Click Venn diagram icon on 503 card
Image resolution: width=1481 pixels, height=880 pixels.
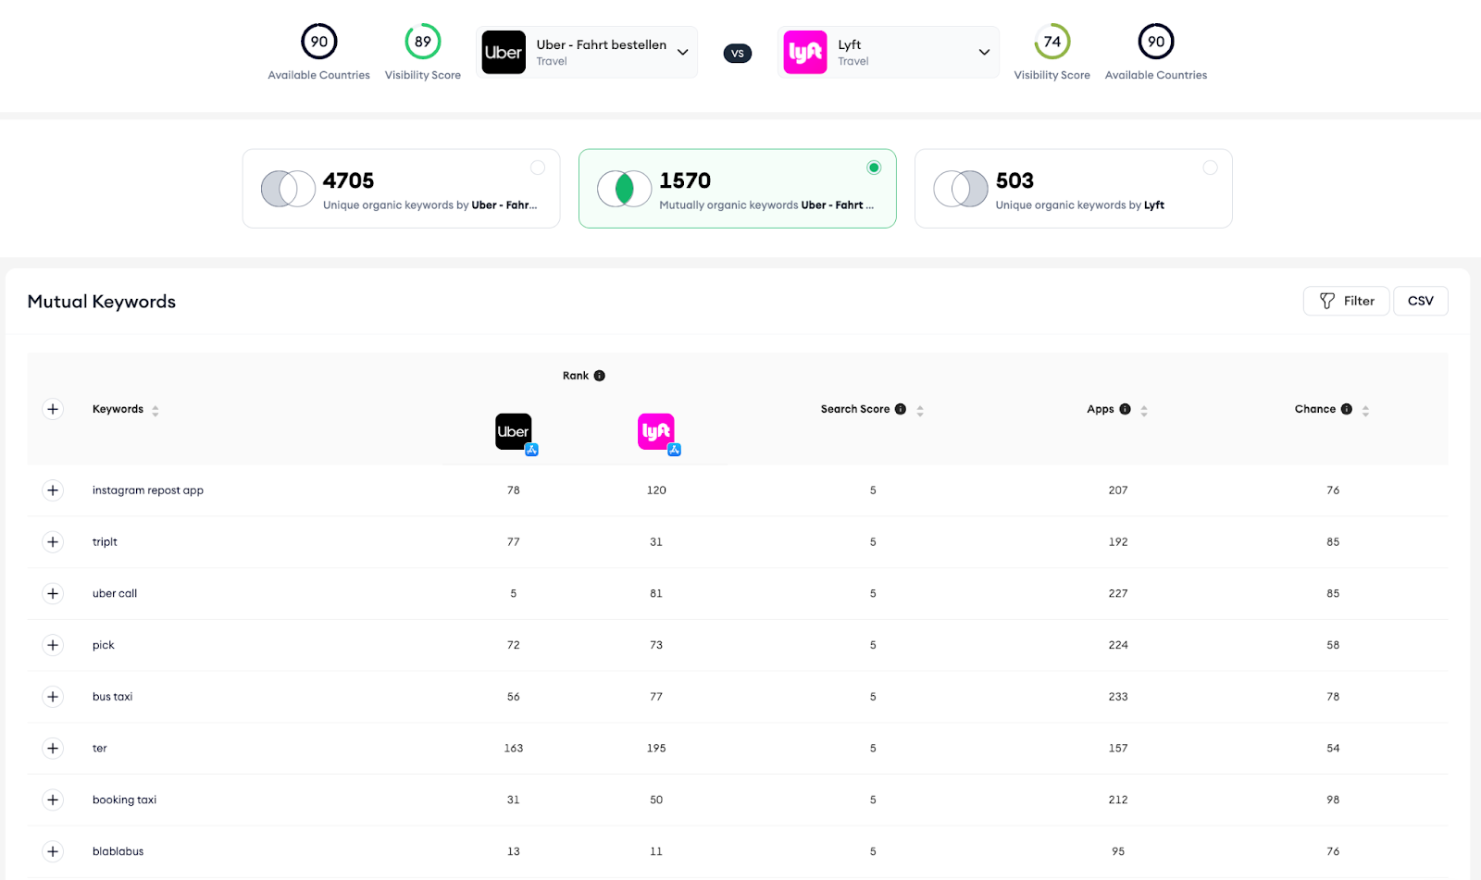[961, 189]
